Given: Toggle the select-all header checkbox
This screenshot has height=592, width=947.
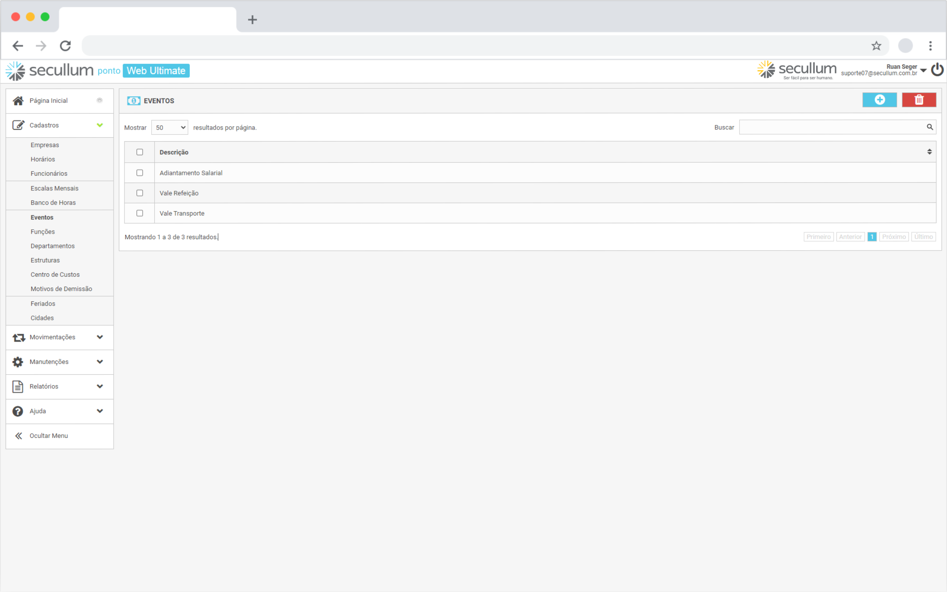Looking at the screenshot, I should coord(140,152).
